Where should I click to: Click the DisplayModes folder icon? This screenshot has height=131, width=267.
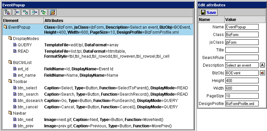point(10,39)
